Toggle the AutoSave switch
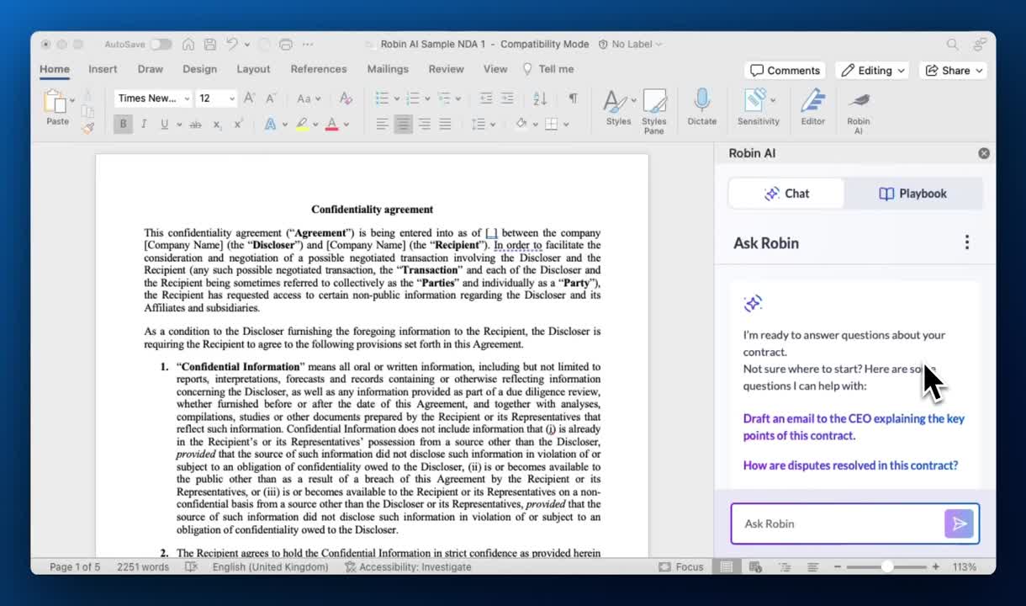The image size is (1026, 606). [x=161, y=44]
